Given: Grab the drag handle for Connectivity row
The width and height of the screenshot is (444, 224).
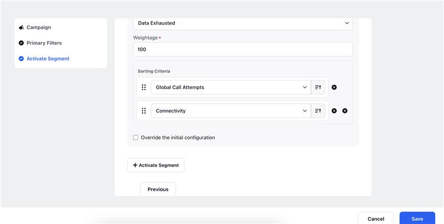Looking at the screenshot, I should point(144,111).
